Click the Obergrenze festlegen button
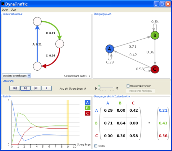172x151 pixels. [140, 91]
